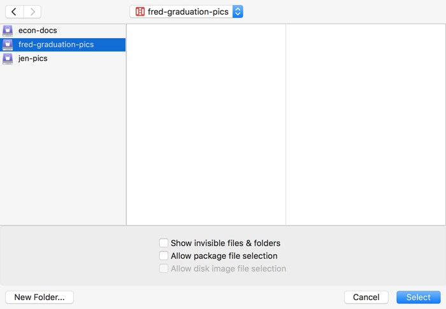446x309 pixels.
Task: Click the Show invisible files & folders label
Action: (226, 243)
